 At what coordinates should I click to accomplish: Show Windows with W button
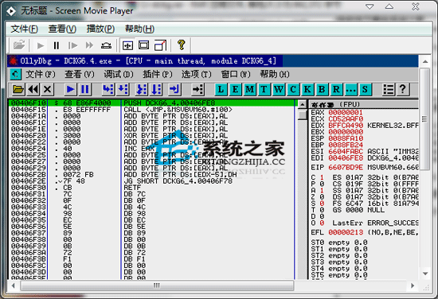pyautogui.click(x=279, y=90)
